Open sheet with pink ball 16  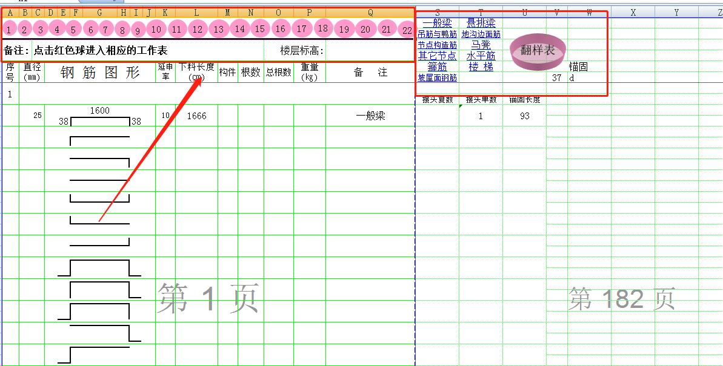click(x=280, y=28)
